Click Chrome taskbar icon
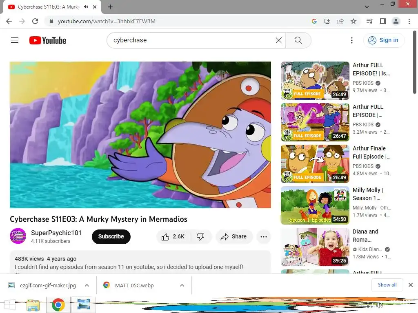Image resolution: width=418 pixels, height=313 pixels. pos(58,305)
